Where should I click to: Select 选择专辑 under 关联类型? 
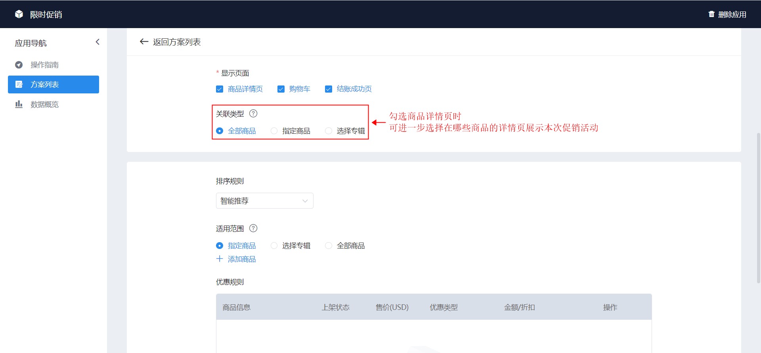pos(329,131)
